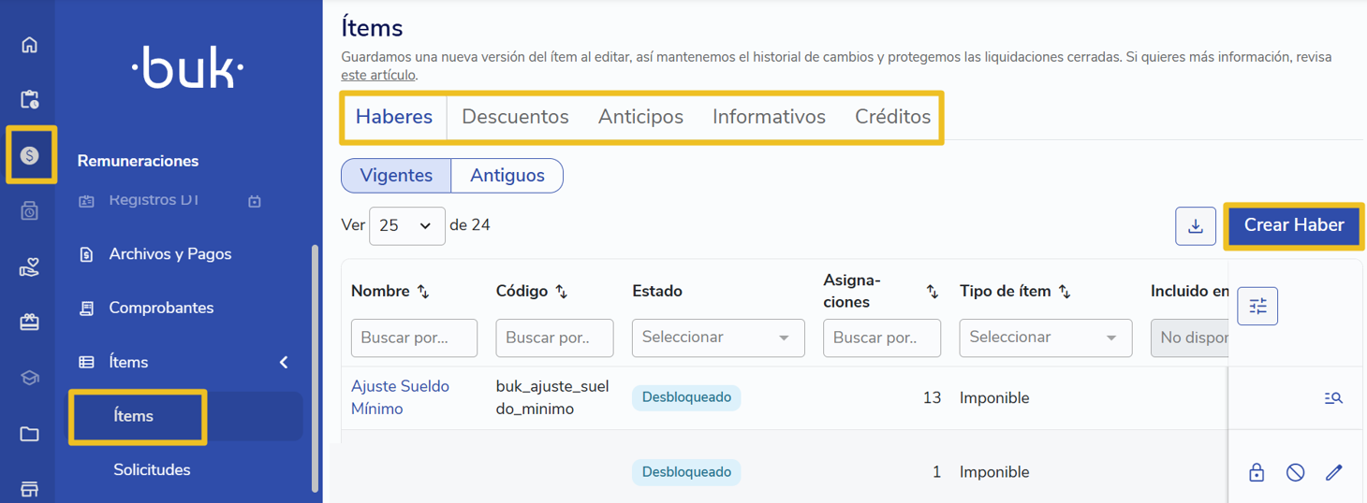Sort by Tipo de ítem column
The width and height of the screenshot is (1367, 503).
tap(1065, 292)
